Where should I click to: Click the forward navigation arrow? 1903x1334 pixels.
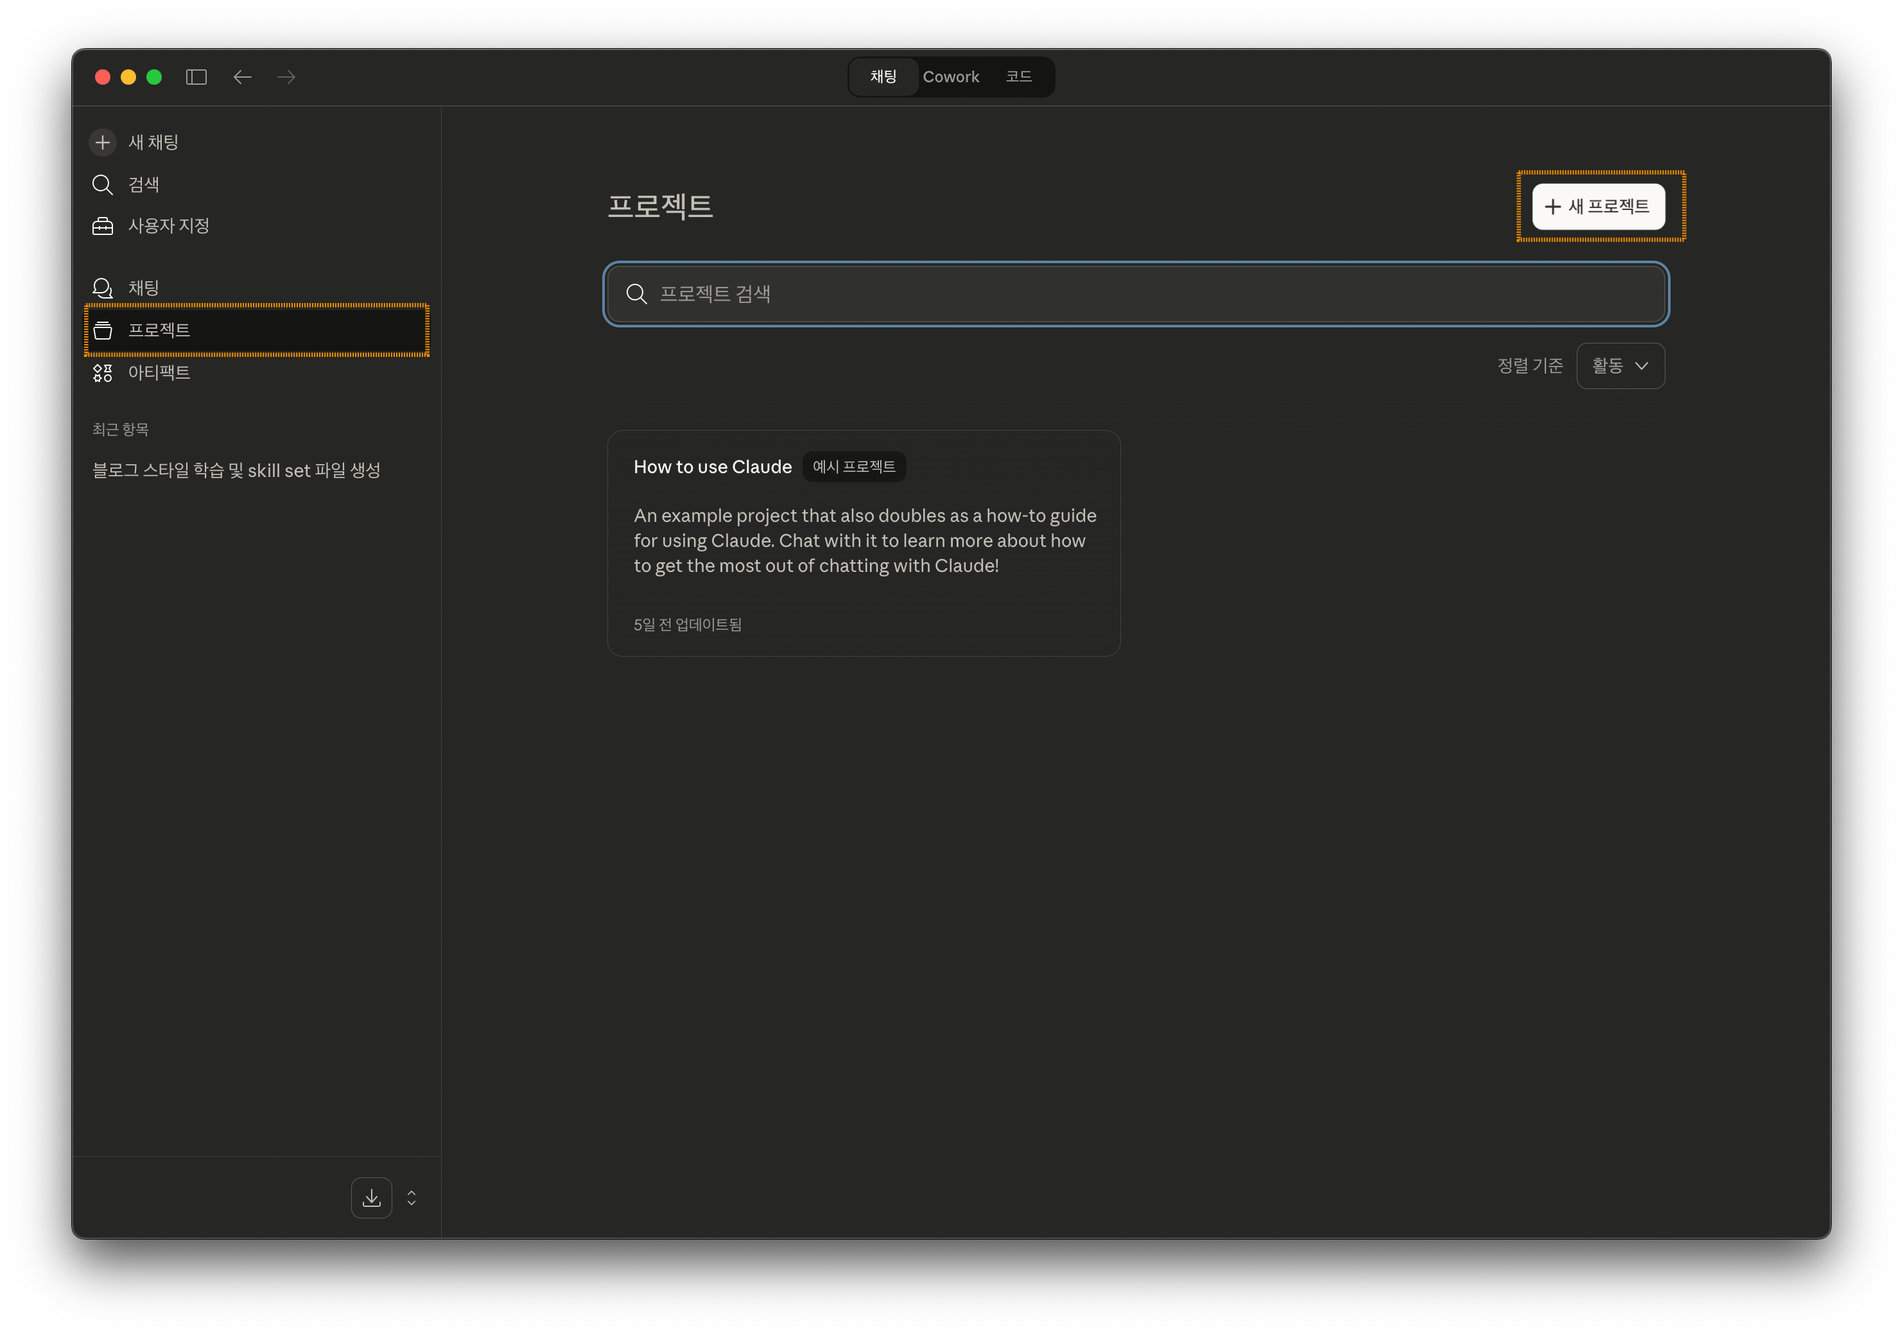[x=287, y=77]
